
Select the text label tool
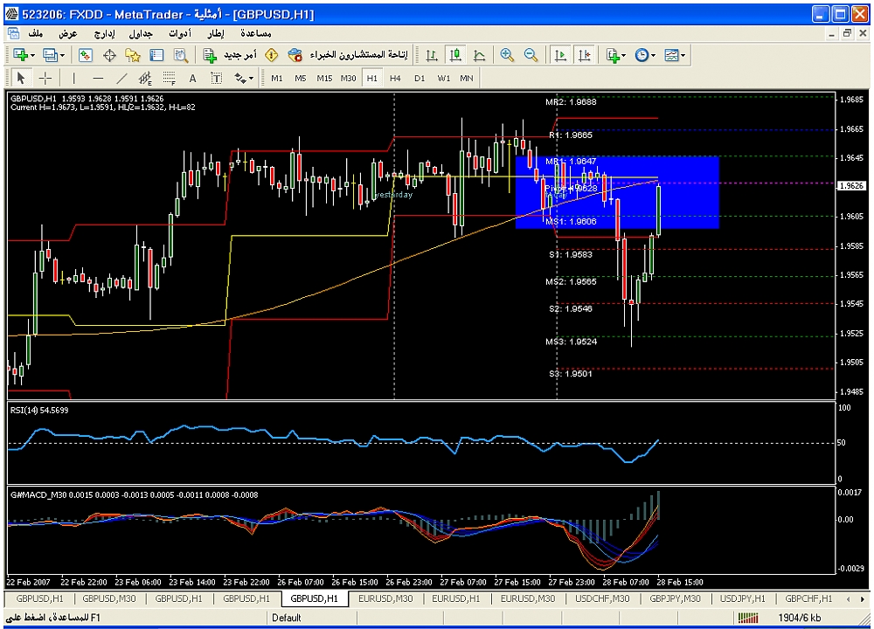pyautogui.click(x=192, y=79)
